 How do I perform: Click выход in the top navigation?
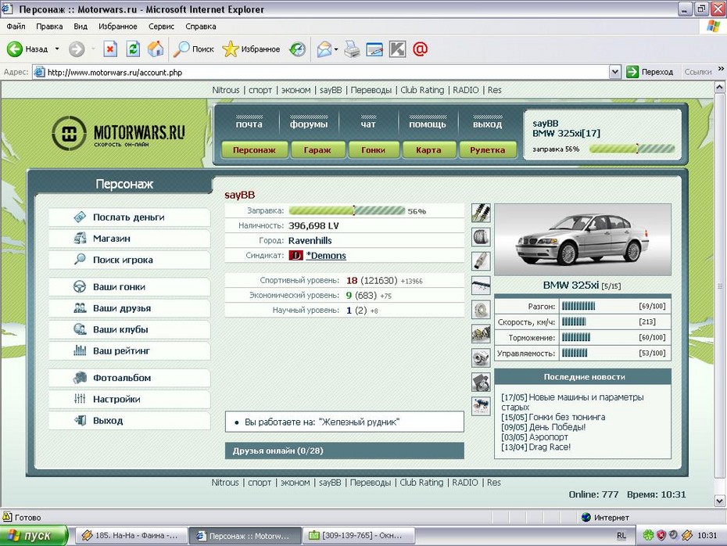pos(487,124)
